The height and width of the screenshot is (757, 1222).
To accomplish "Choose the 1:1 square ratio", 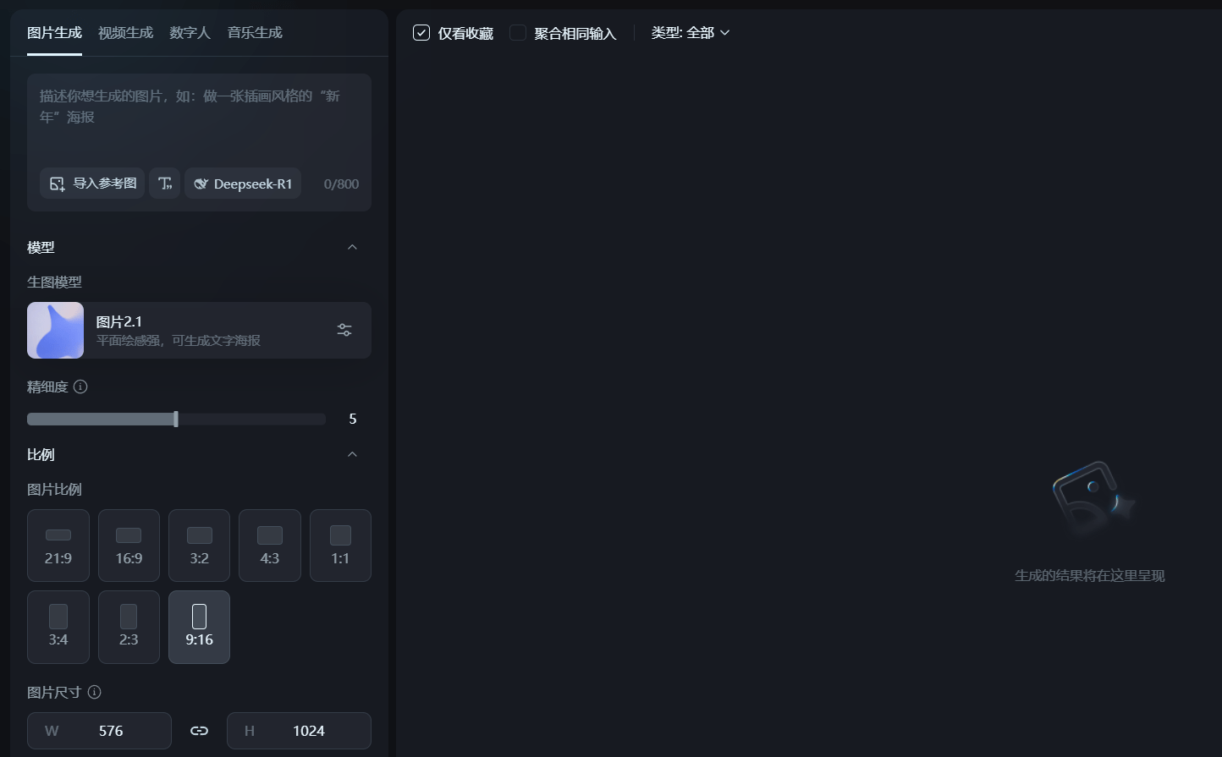I will pos(340,546).
